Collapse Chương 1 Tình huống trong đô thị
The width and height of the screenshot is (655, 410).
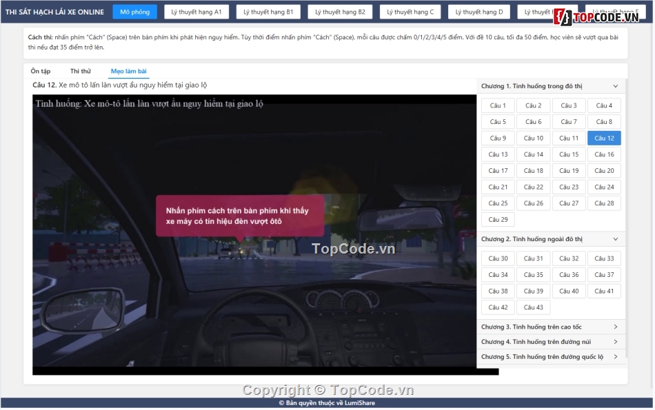(550, 86)
